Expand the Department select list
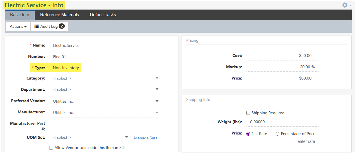 (157, 89)
